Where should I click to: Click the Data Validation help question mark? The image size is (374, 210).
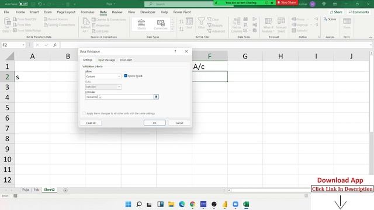175,51
